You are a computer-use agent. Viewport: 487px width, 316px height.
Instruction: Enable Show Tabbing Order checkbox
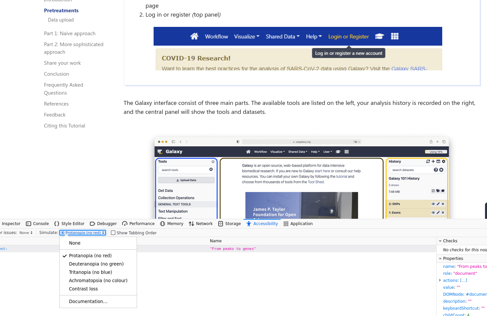(x=113, y=233)
